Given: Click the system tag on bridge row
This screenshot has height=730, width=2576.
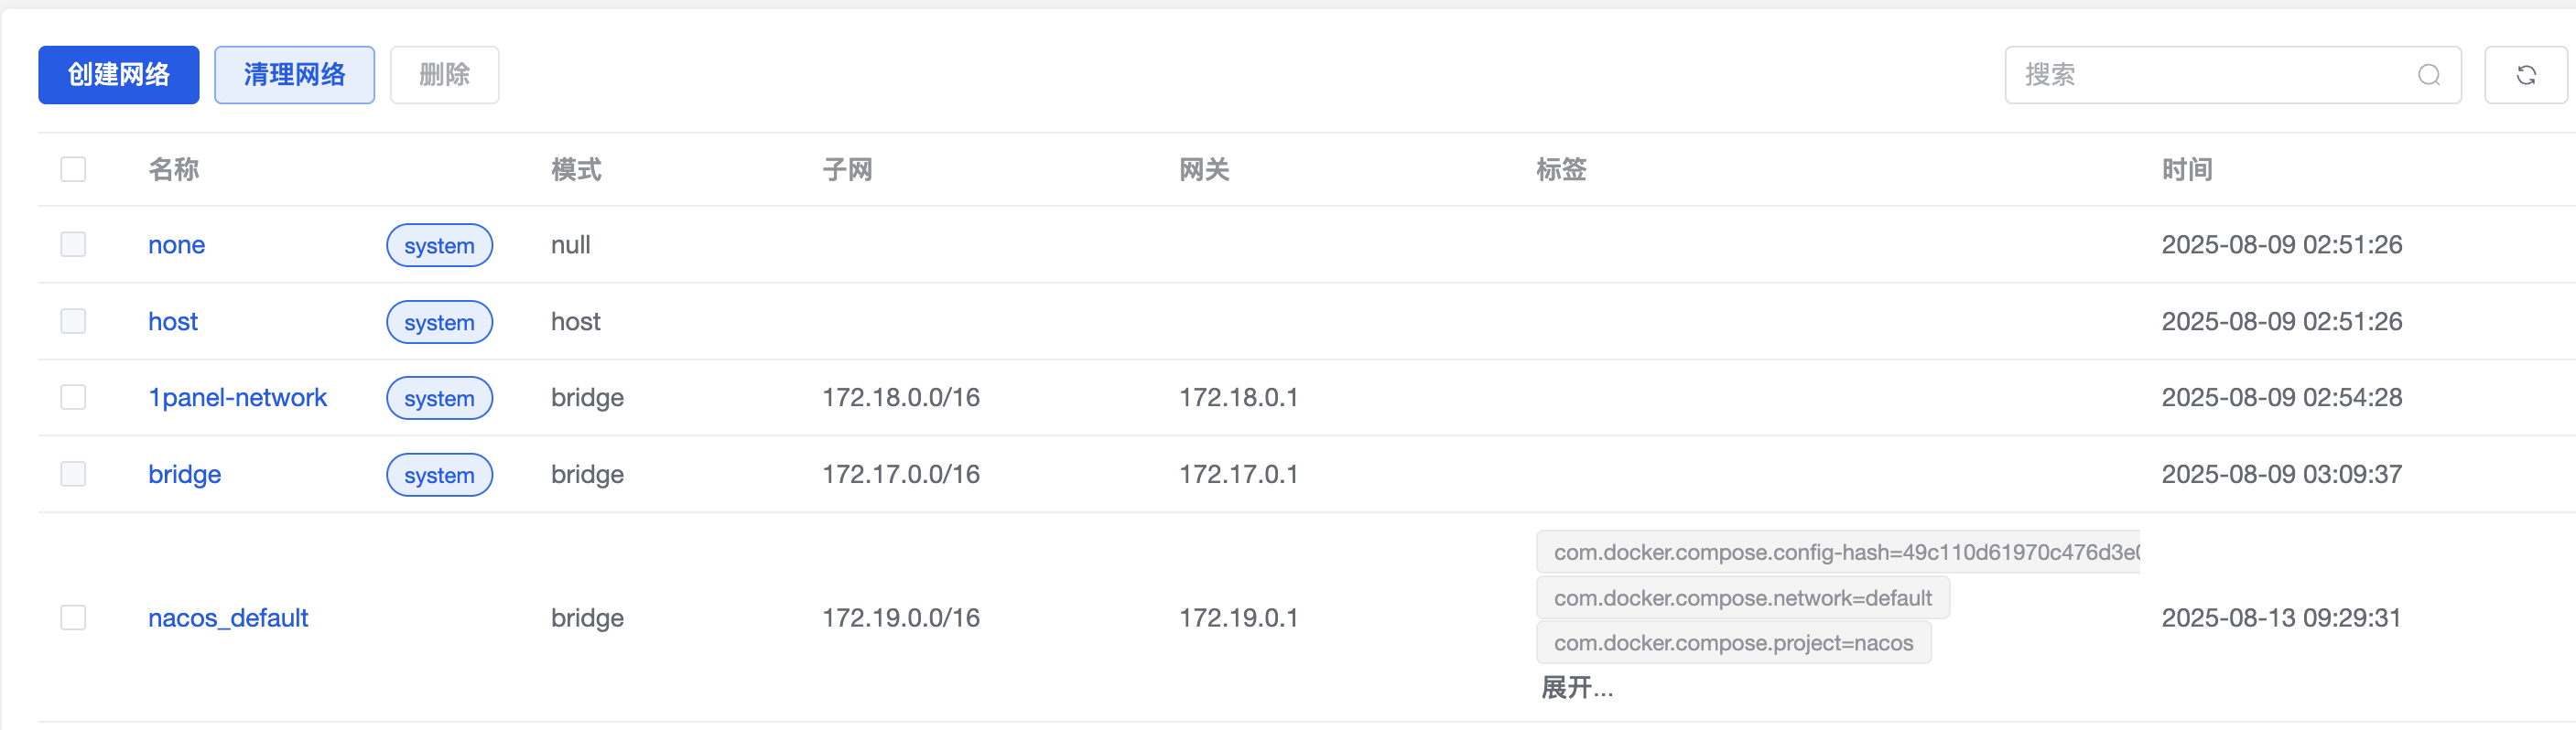Looking at the screenshot, I should point(439,476).
